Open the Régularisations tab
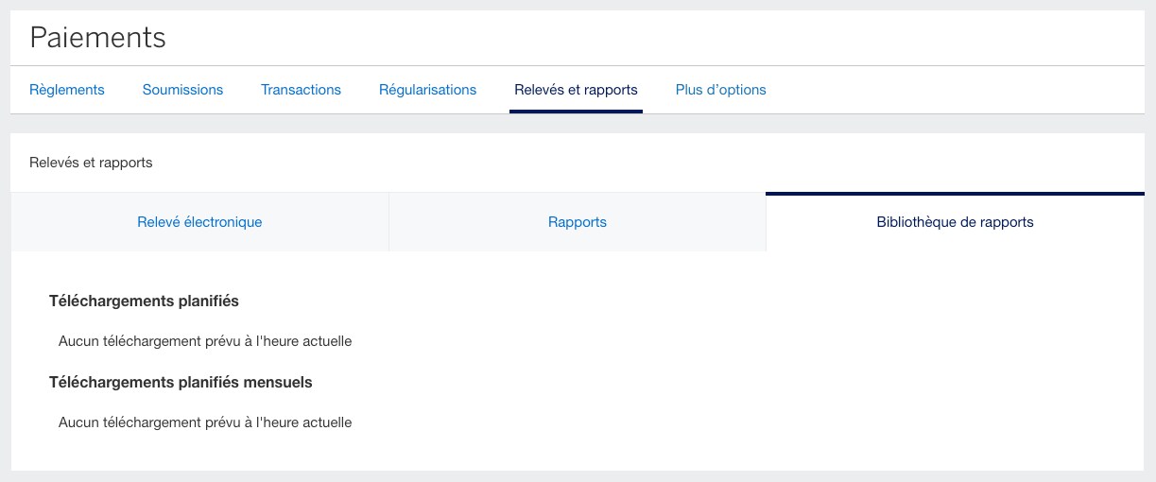Viewport: 1156px width, 482px height. tap(427, 90)
